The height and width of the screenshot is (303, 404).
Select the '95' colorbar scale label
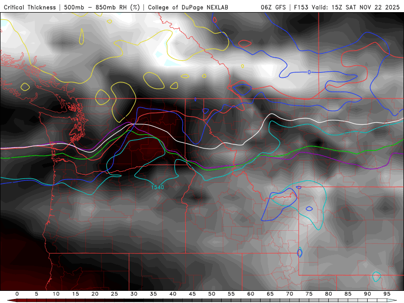[387, 294]
